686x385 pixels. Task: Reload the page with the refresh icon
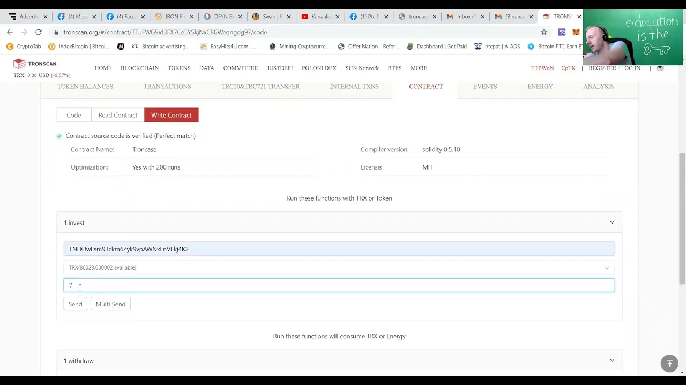[x=39, y=32]
